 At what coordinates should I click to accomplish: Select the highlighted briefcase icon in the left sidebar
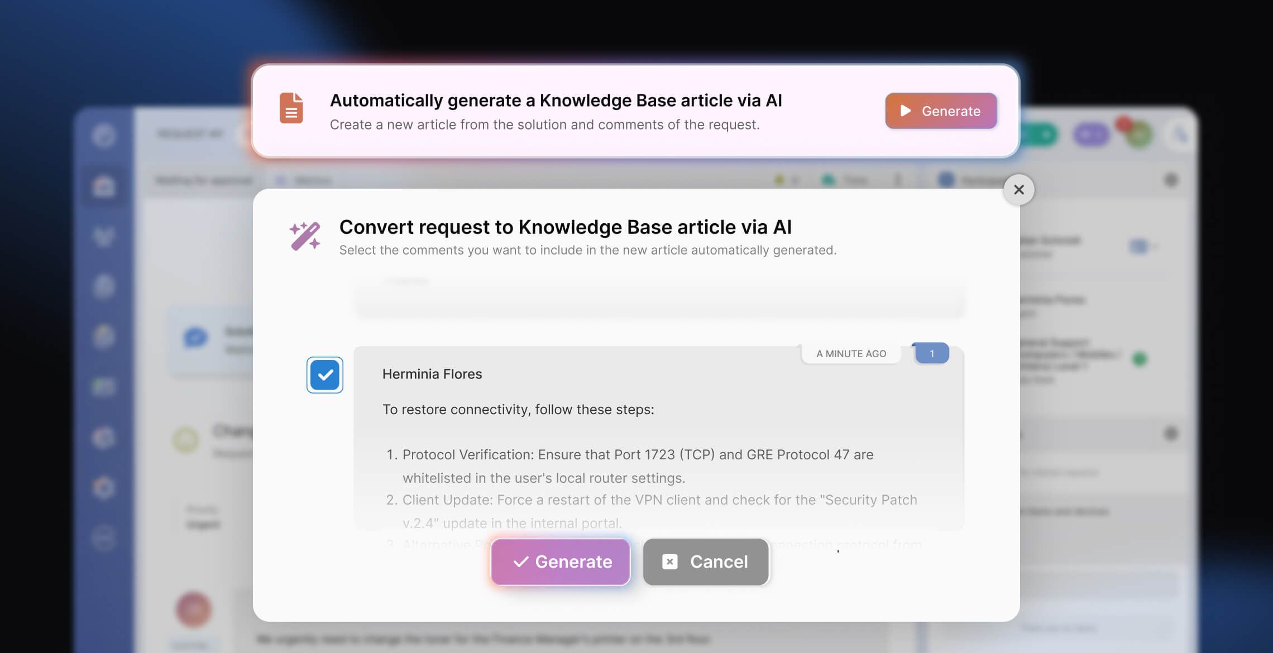[x=104, y=186]
